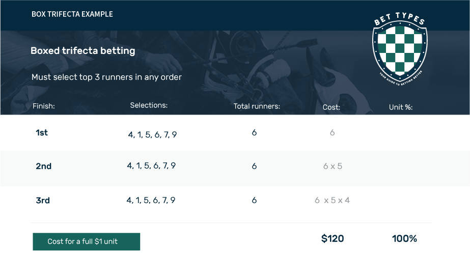
Task: Select the '1st' finish row label
Action: click(x=42, y=133)
